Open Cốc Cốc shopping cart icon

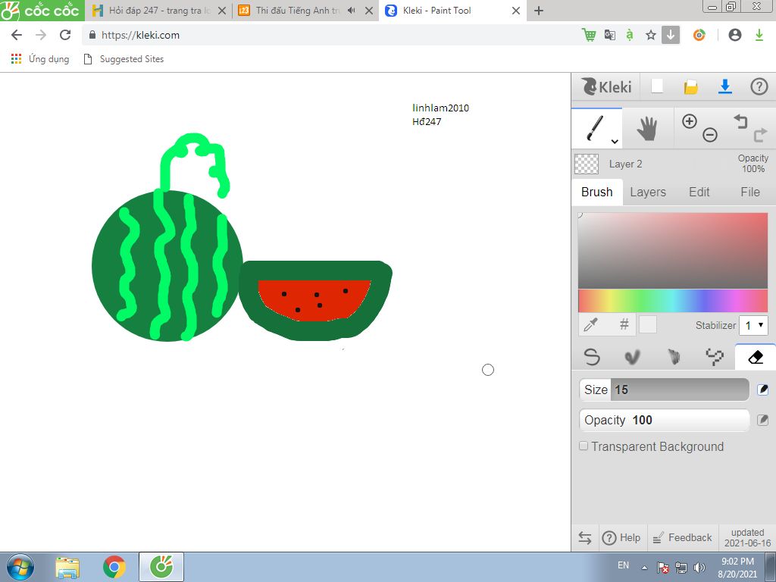(589, 35)
